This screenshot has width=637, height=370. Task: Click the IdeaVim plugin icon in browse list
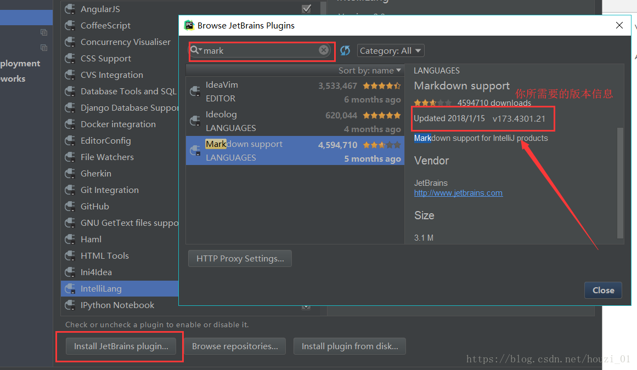pos(195,92)
